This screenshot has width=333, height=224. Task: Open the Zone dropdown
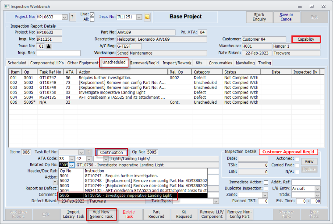point(265,195)
